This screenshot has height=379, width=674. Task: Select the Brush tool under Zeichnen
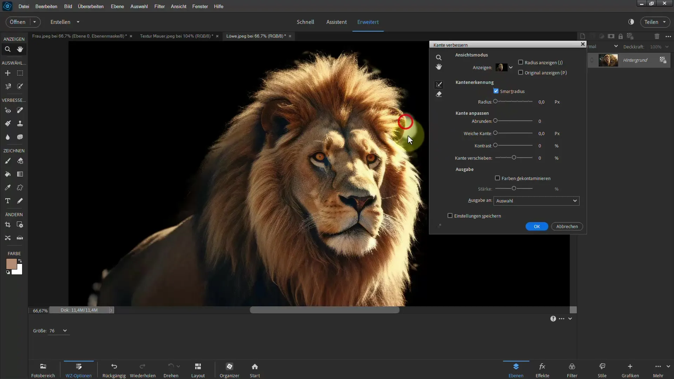point(8,161)
